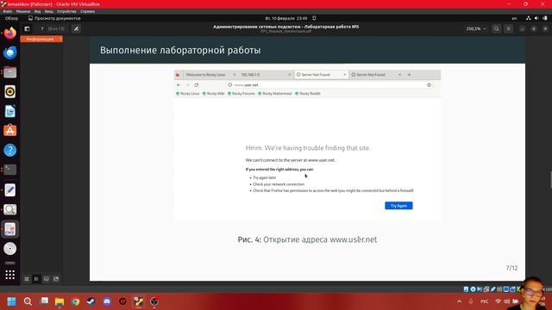Switch sidebar to annotations view
This screenshot has height=310, width=552.
[46, 279]
